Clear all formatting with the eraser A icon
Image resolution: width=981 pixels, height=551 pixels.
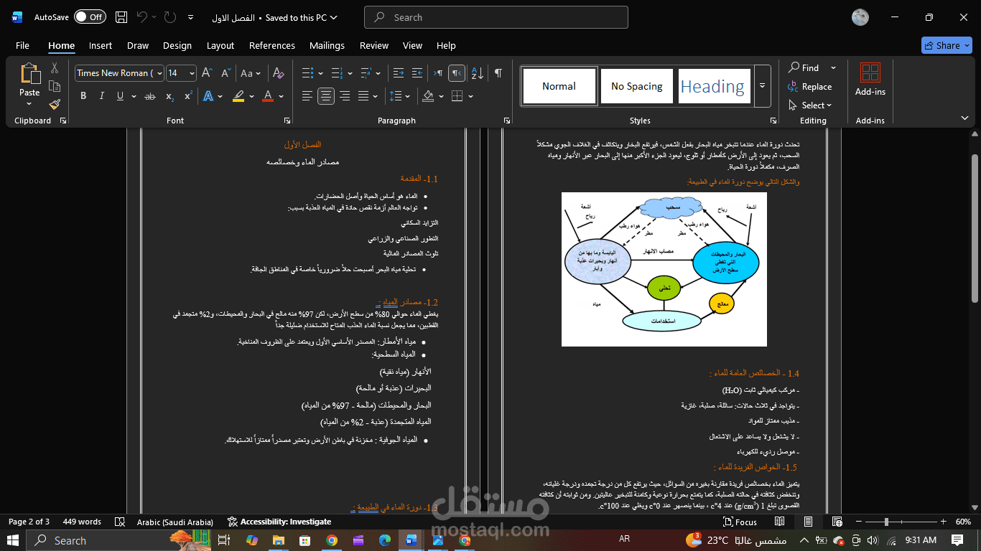[x=279, y=73]
